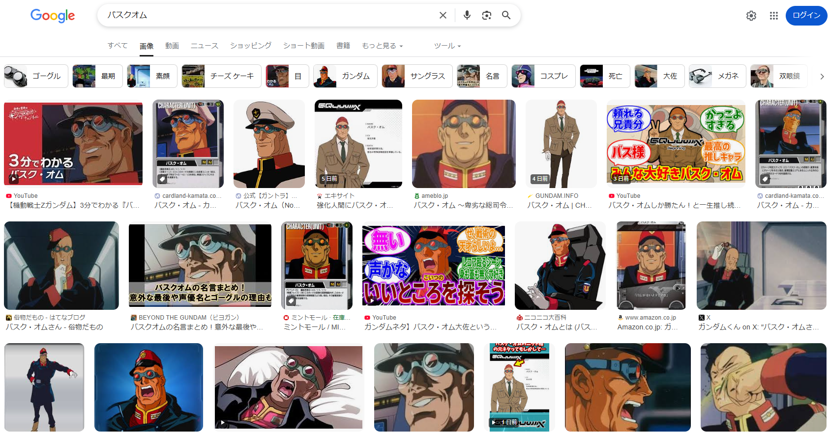The width and height of the screenshot is (828, 435).
Task: Submit search with magnifier icon
Action: (506, 15)
